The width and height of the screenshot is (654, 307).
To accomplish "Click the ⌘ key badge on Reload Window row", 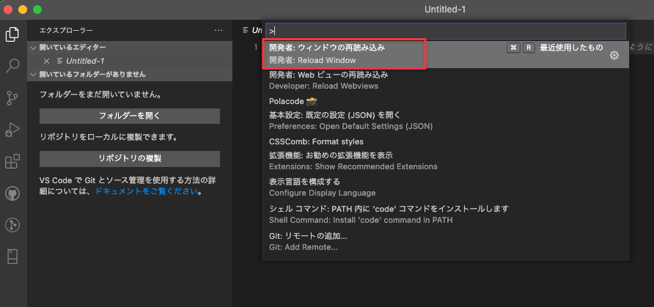I will point(514,48).
